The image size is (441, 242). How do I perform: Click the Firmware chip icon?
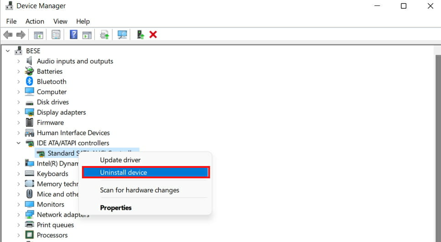point(29,122)
